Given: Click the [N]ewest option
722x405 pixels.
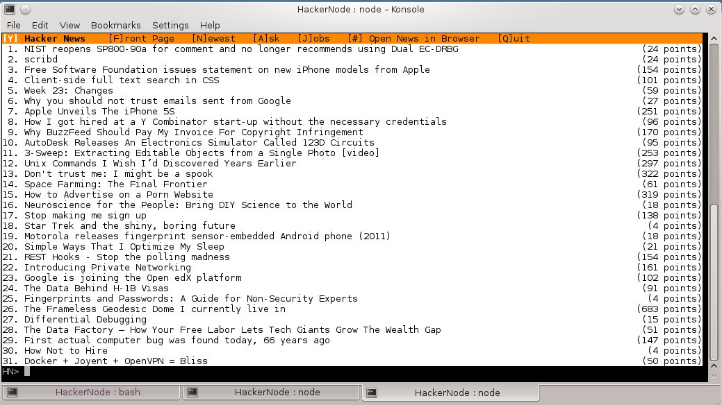Looking at the screenshot, I should pyautogui.click(x=213, y=39).
